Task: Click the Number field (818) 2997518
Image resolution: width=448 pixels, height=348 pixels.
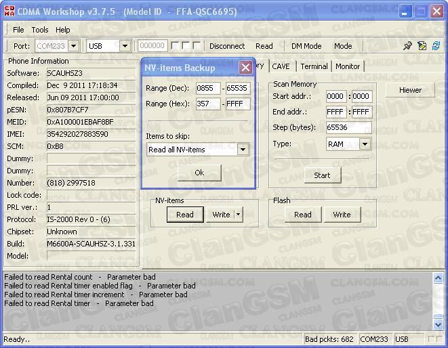Action: [x=91, y=183]
